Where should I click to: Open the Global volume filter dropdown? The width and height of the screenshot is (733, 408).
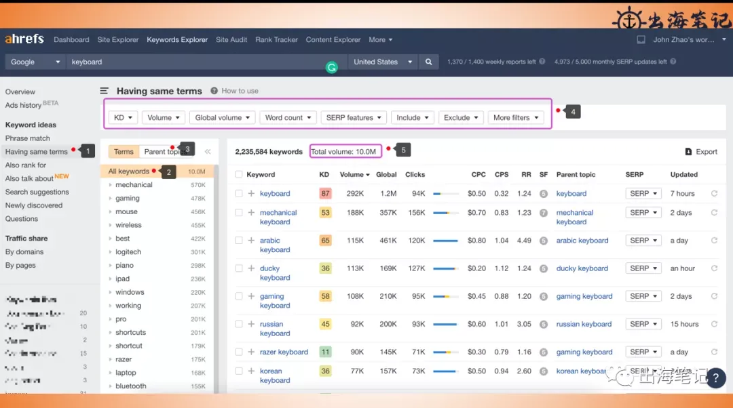click(222, 118)
